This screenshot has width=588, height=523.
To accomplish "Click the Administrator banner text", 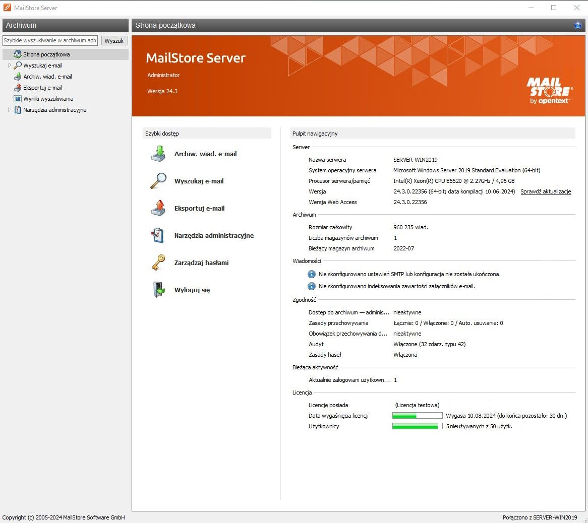I will (163, 75).
